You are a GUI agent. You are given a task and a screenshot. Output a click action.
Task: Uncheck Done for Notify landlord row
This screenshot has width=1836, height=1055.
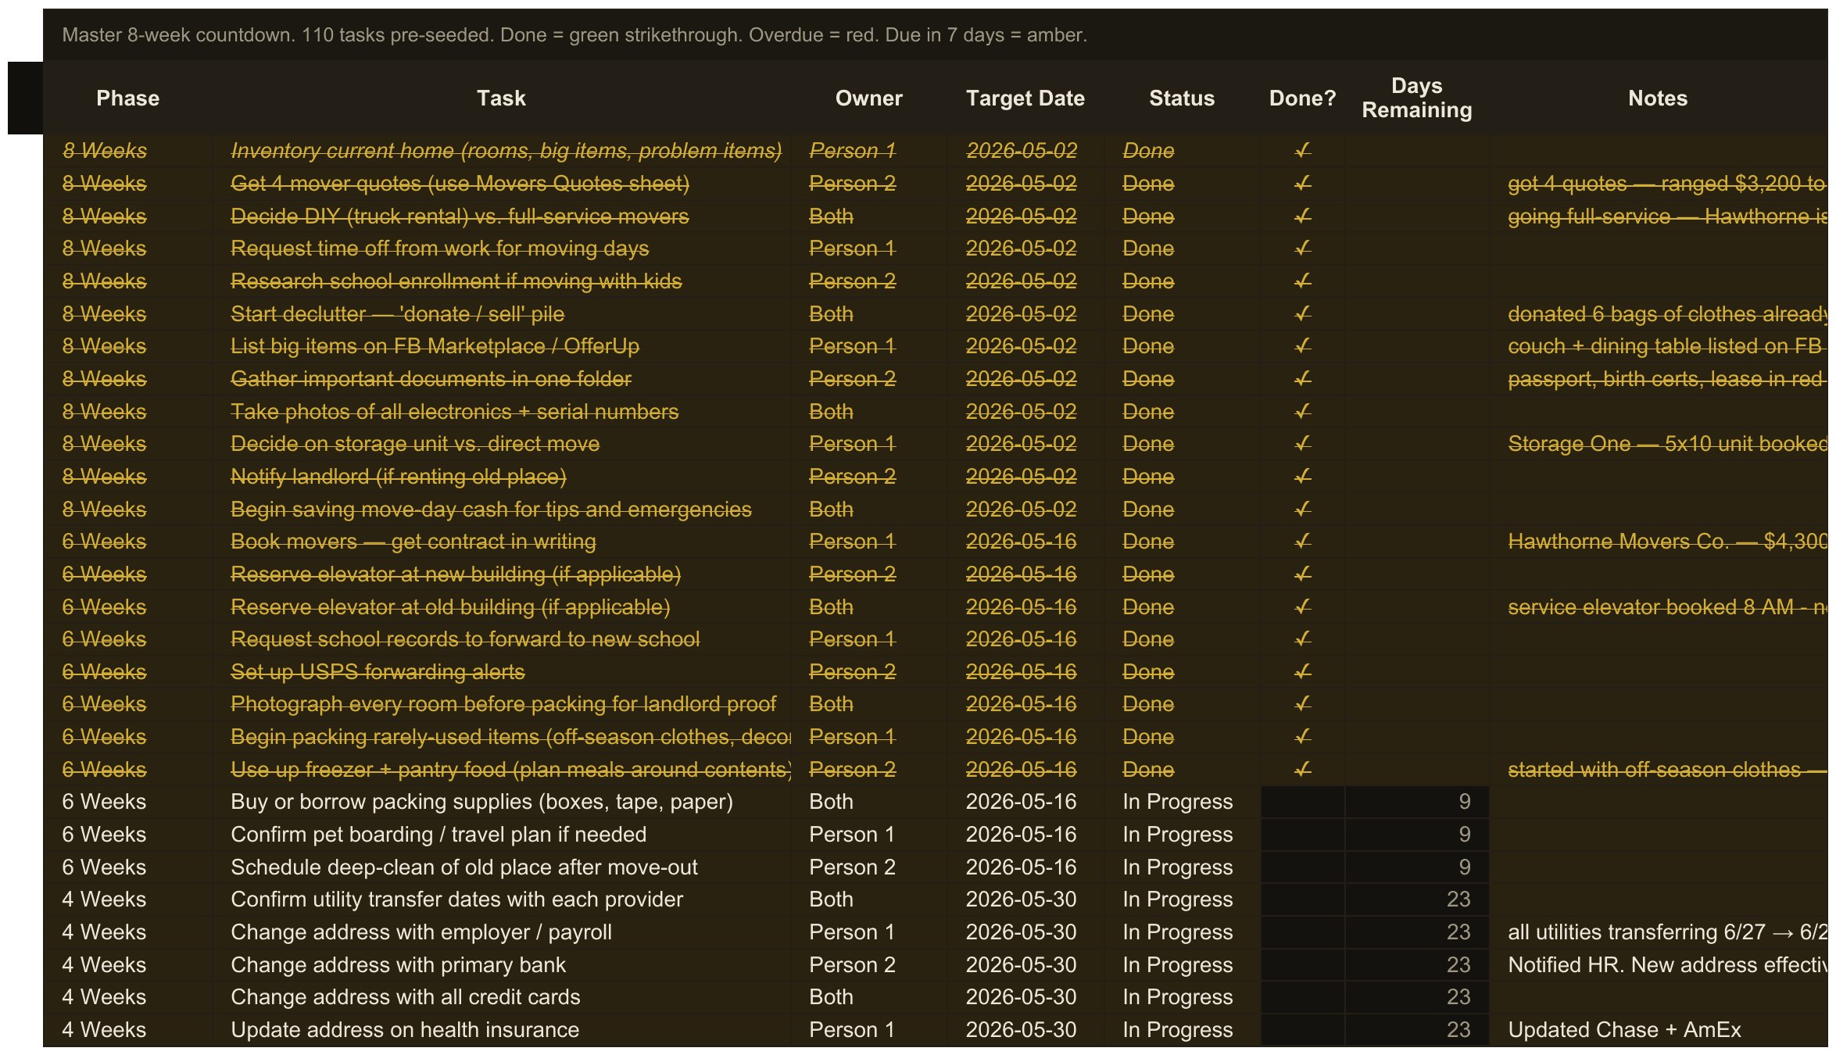coord(1302,477)
